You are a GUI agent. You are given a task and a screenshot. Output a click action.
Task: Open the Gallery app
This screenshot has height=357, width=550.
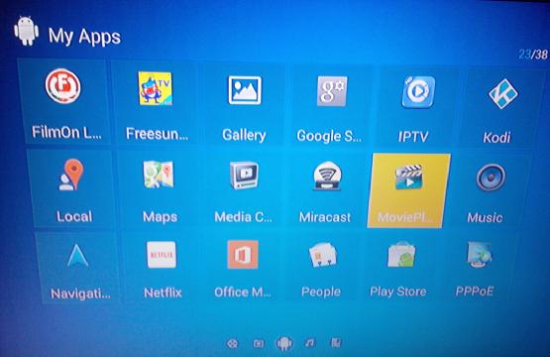[244, 103]
